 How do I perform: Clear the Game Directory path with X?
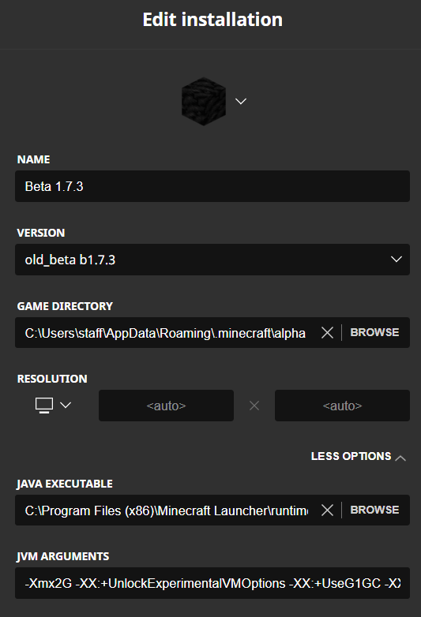click(327, 333)
